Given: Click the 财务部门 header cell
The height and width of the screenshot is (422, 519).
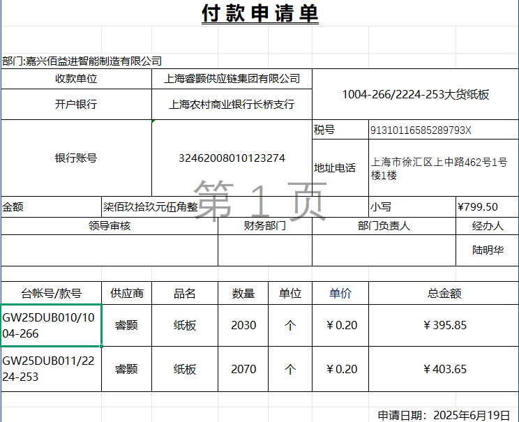Looking at the screenshot, I should [x=264, y=226].
